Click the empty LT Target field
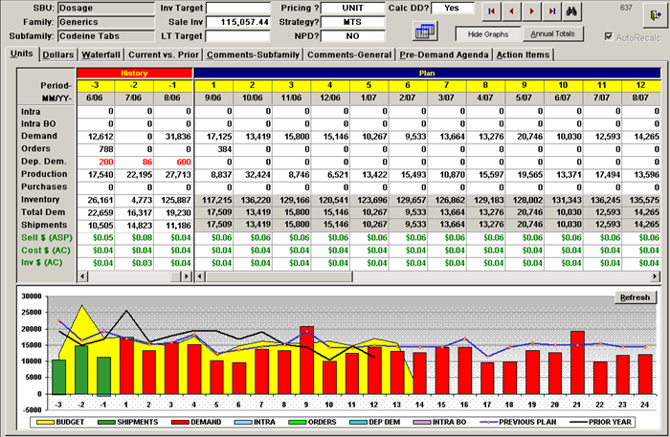This screenshot has width=670, height=437. (x=238, y=36)
